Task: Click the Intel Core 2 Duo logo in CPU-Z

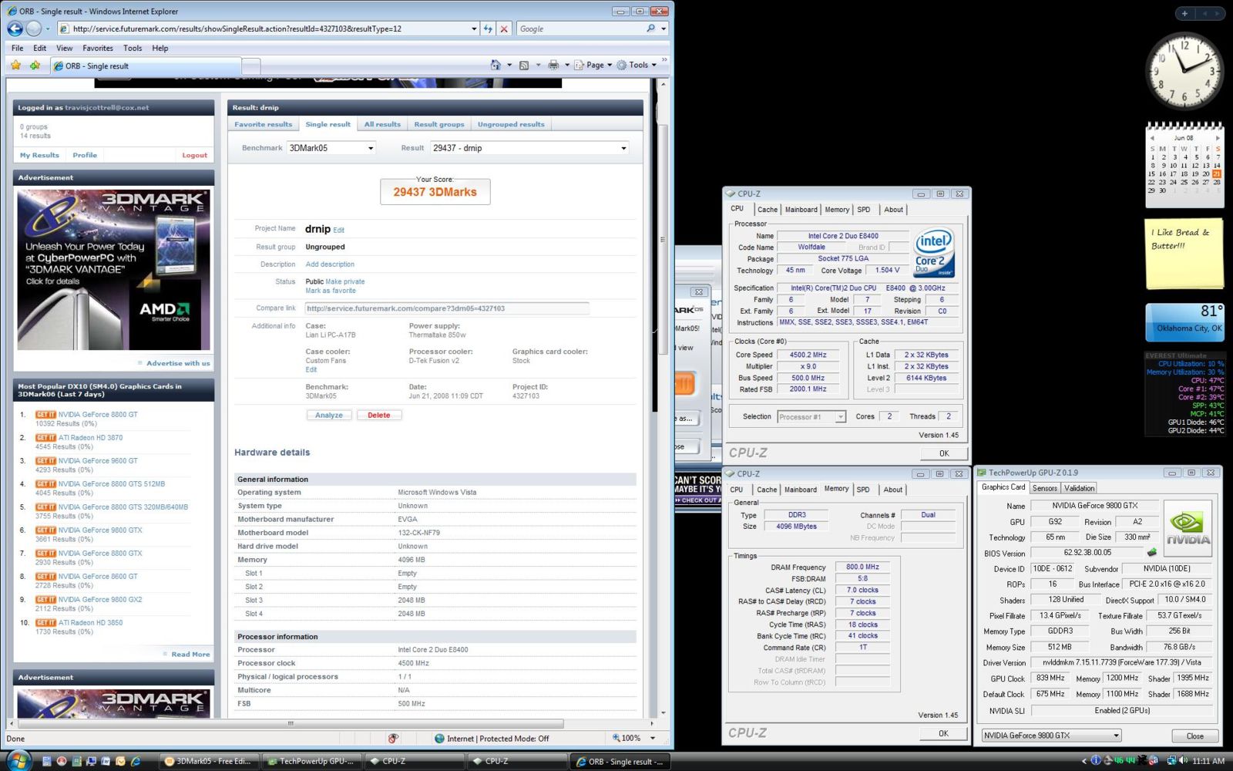Action: pos(934,253)
